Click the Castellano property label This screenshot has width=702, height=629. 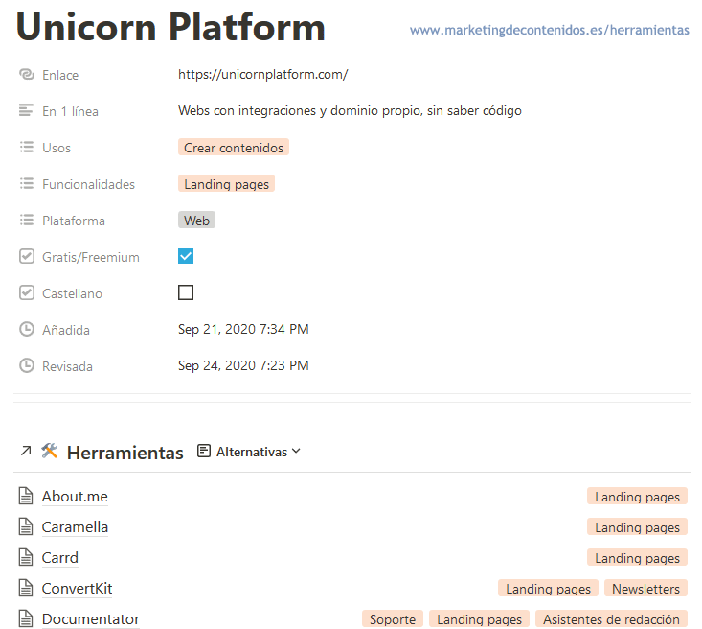[x=72, y=293]
